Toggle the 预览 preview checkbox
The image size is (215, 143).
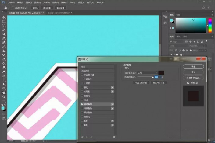(188, 83)
